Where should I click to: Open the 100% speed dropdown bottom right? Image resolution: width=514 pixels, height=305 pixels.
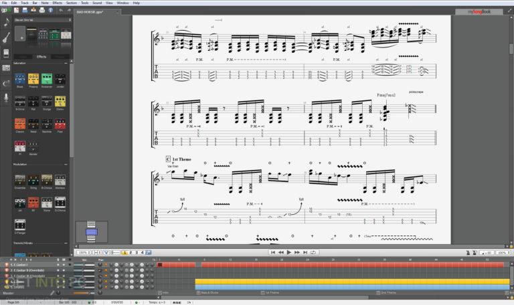tap(503, 253)
